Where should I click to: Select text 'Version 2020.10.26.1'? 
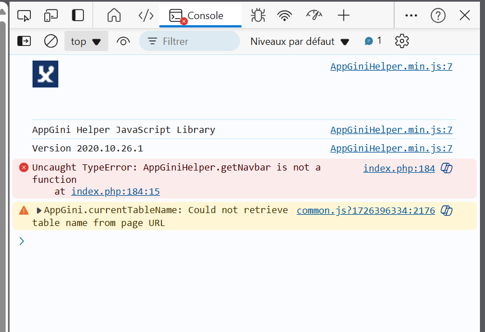(x=87, y=149)
